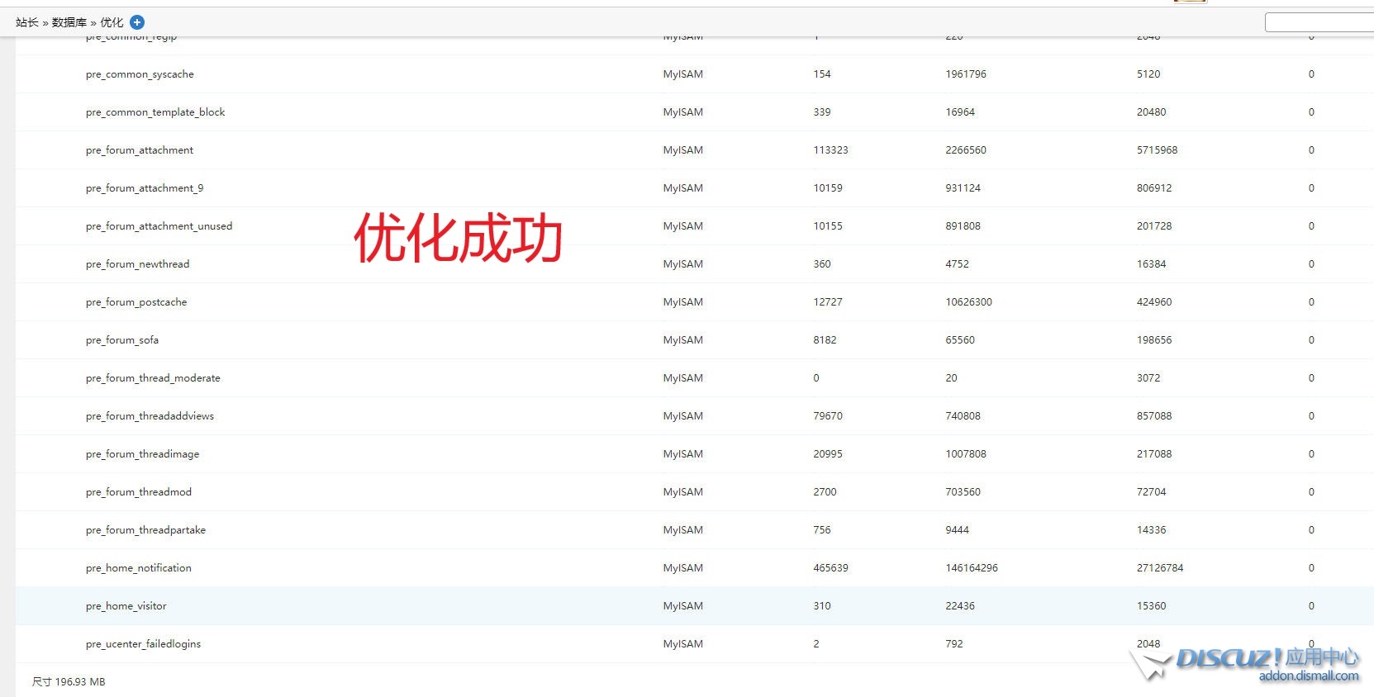
Task: Click the 尺寸 196.93 MB total size text
Action: click(x=69, y=682)
